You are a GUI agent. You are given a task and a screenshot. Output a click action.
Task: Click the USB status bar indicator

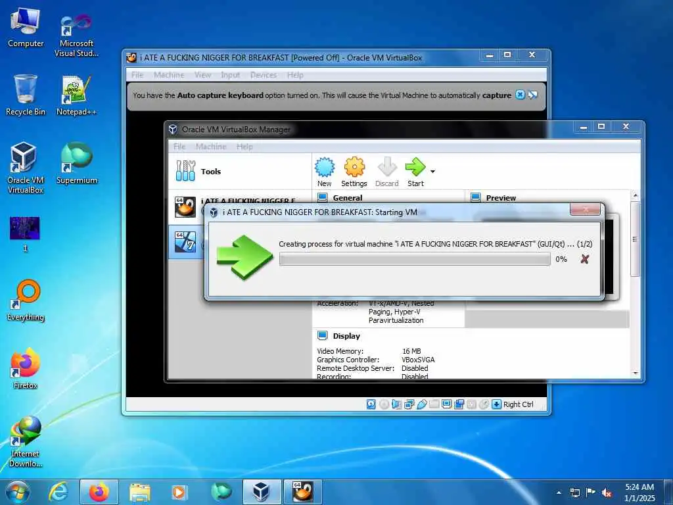[x=421, y=404]
